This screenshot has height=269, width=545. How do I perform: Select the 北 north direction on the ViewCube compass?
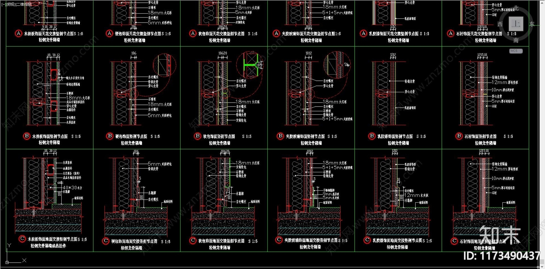click(516, 8)
